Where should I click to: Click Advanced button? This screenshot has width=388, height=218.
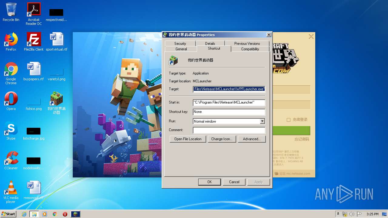252,139
